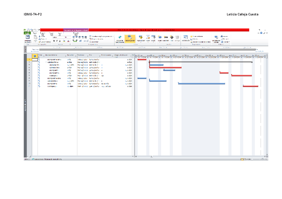Collapse the summary task in row 2
The width and height of the screenshot is (282, 199).
(x=46, y=62)
